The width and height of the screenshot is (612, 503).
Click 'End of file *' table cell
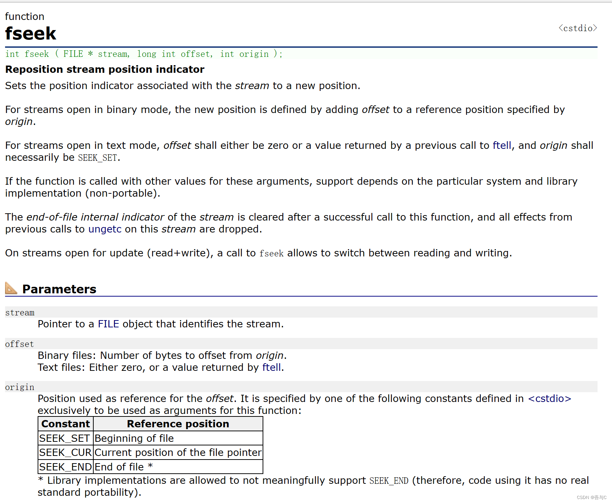[178, 467]
